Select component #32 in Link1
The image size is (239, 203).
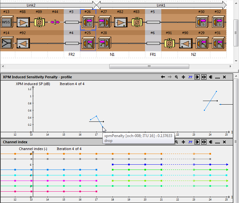click(219, 22)
